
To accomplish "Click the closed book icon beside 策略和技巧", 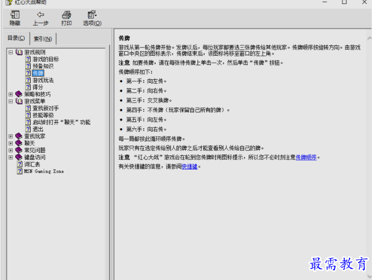I will click(19, 94).
